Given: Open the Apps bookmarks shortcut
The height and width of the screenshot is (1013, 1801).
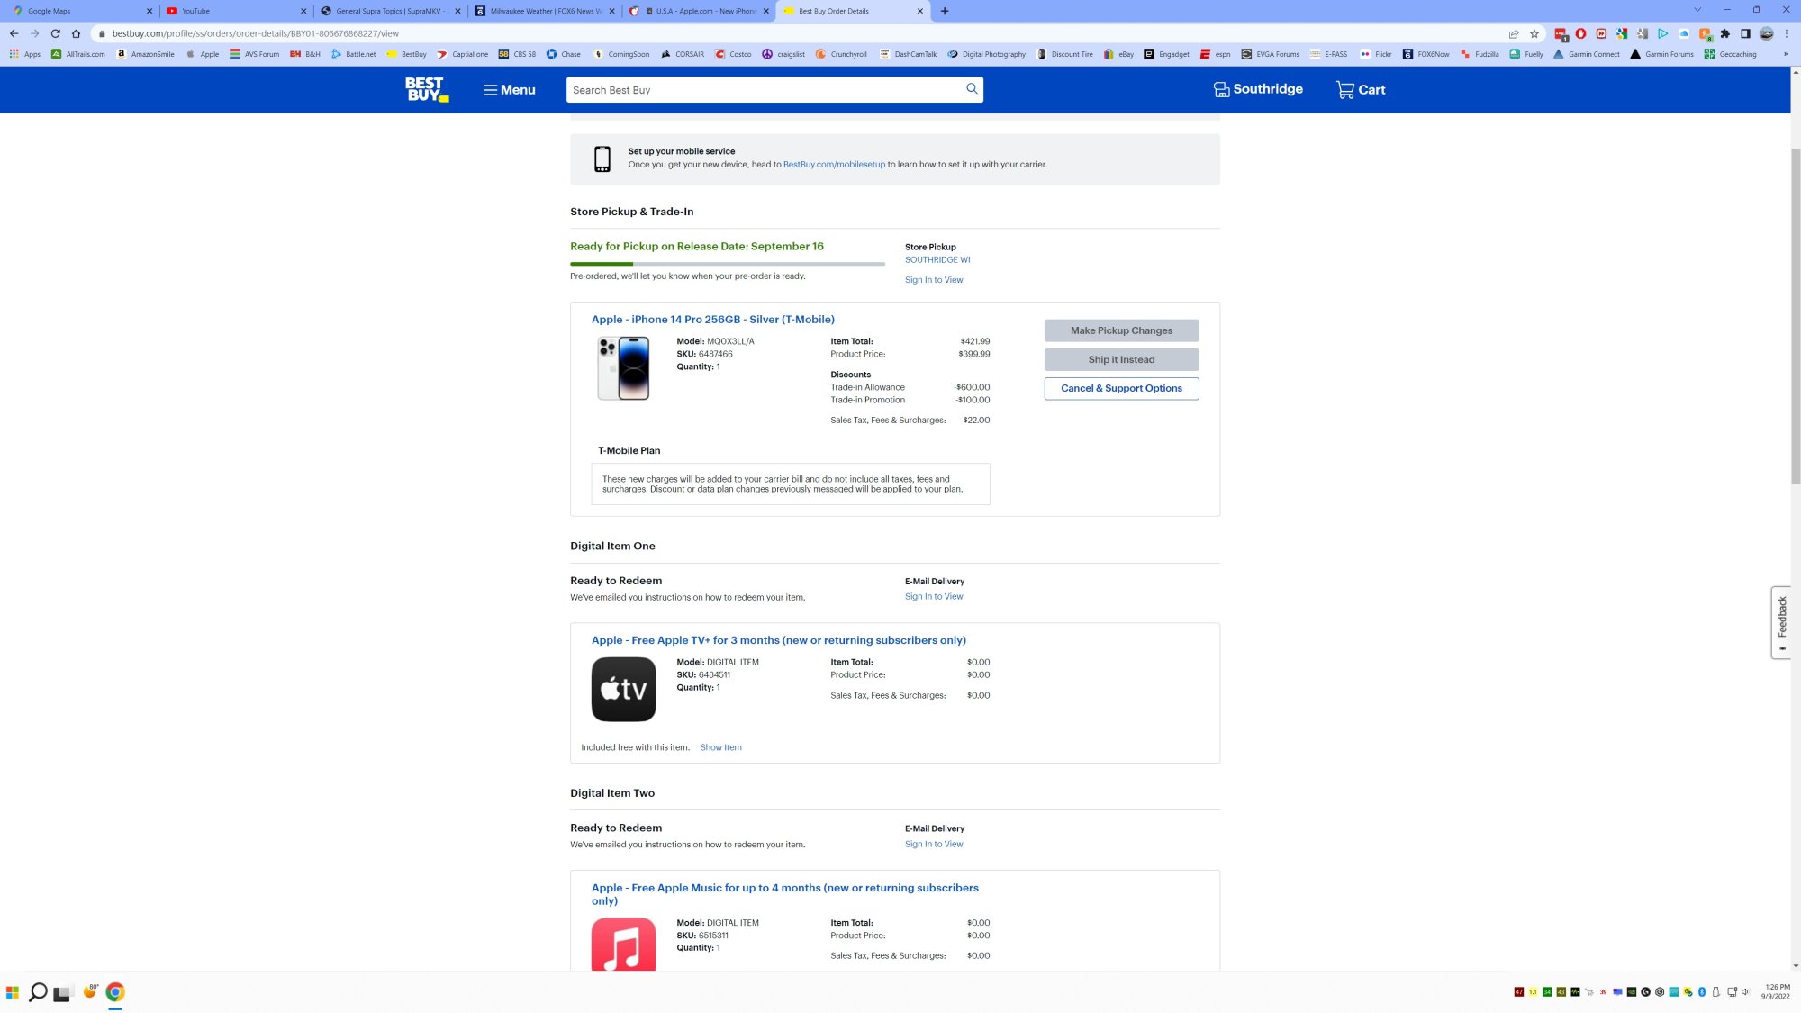Looking at the screenshot, I should (x=25, y=54).
